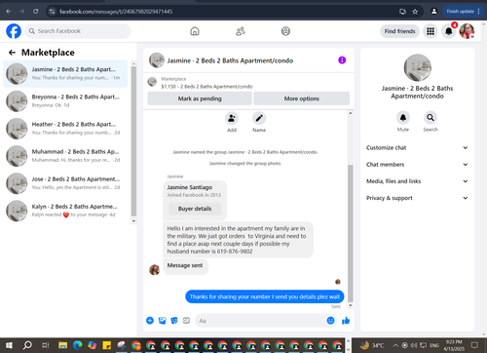Expand Privacy & support section
The height and width of the screenshot is (353, 487).
pos(417,198)
